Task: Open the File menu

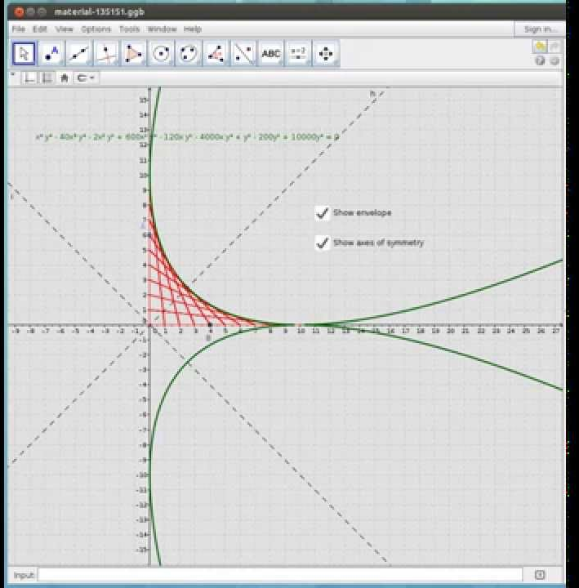Action: [x=19, y=29]
